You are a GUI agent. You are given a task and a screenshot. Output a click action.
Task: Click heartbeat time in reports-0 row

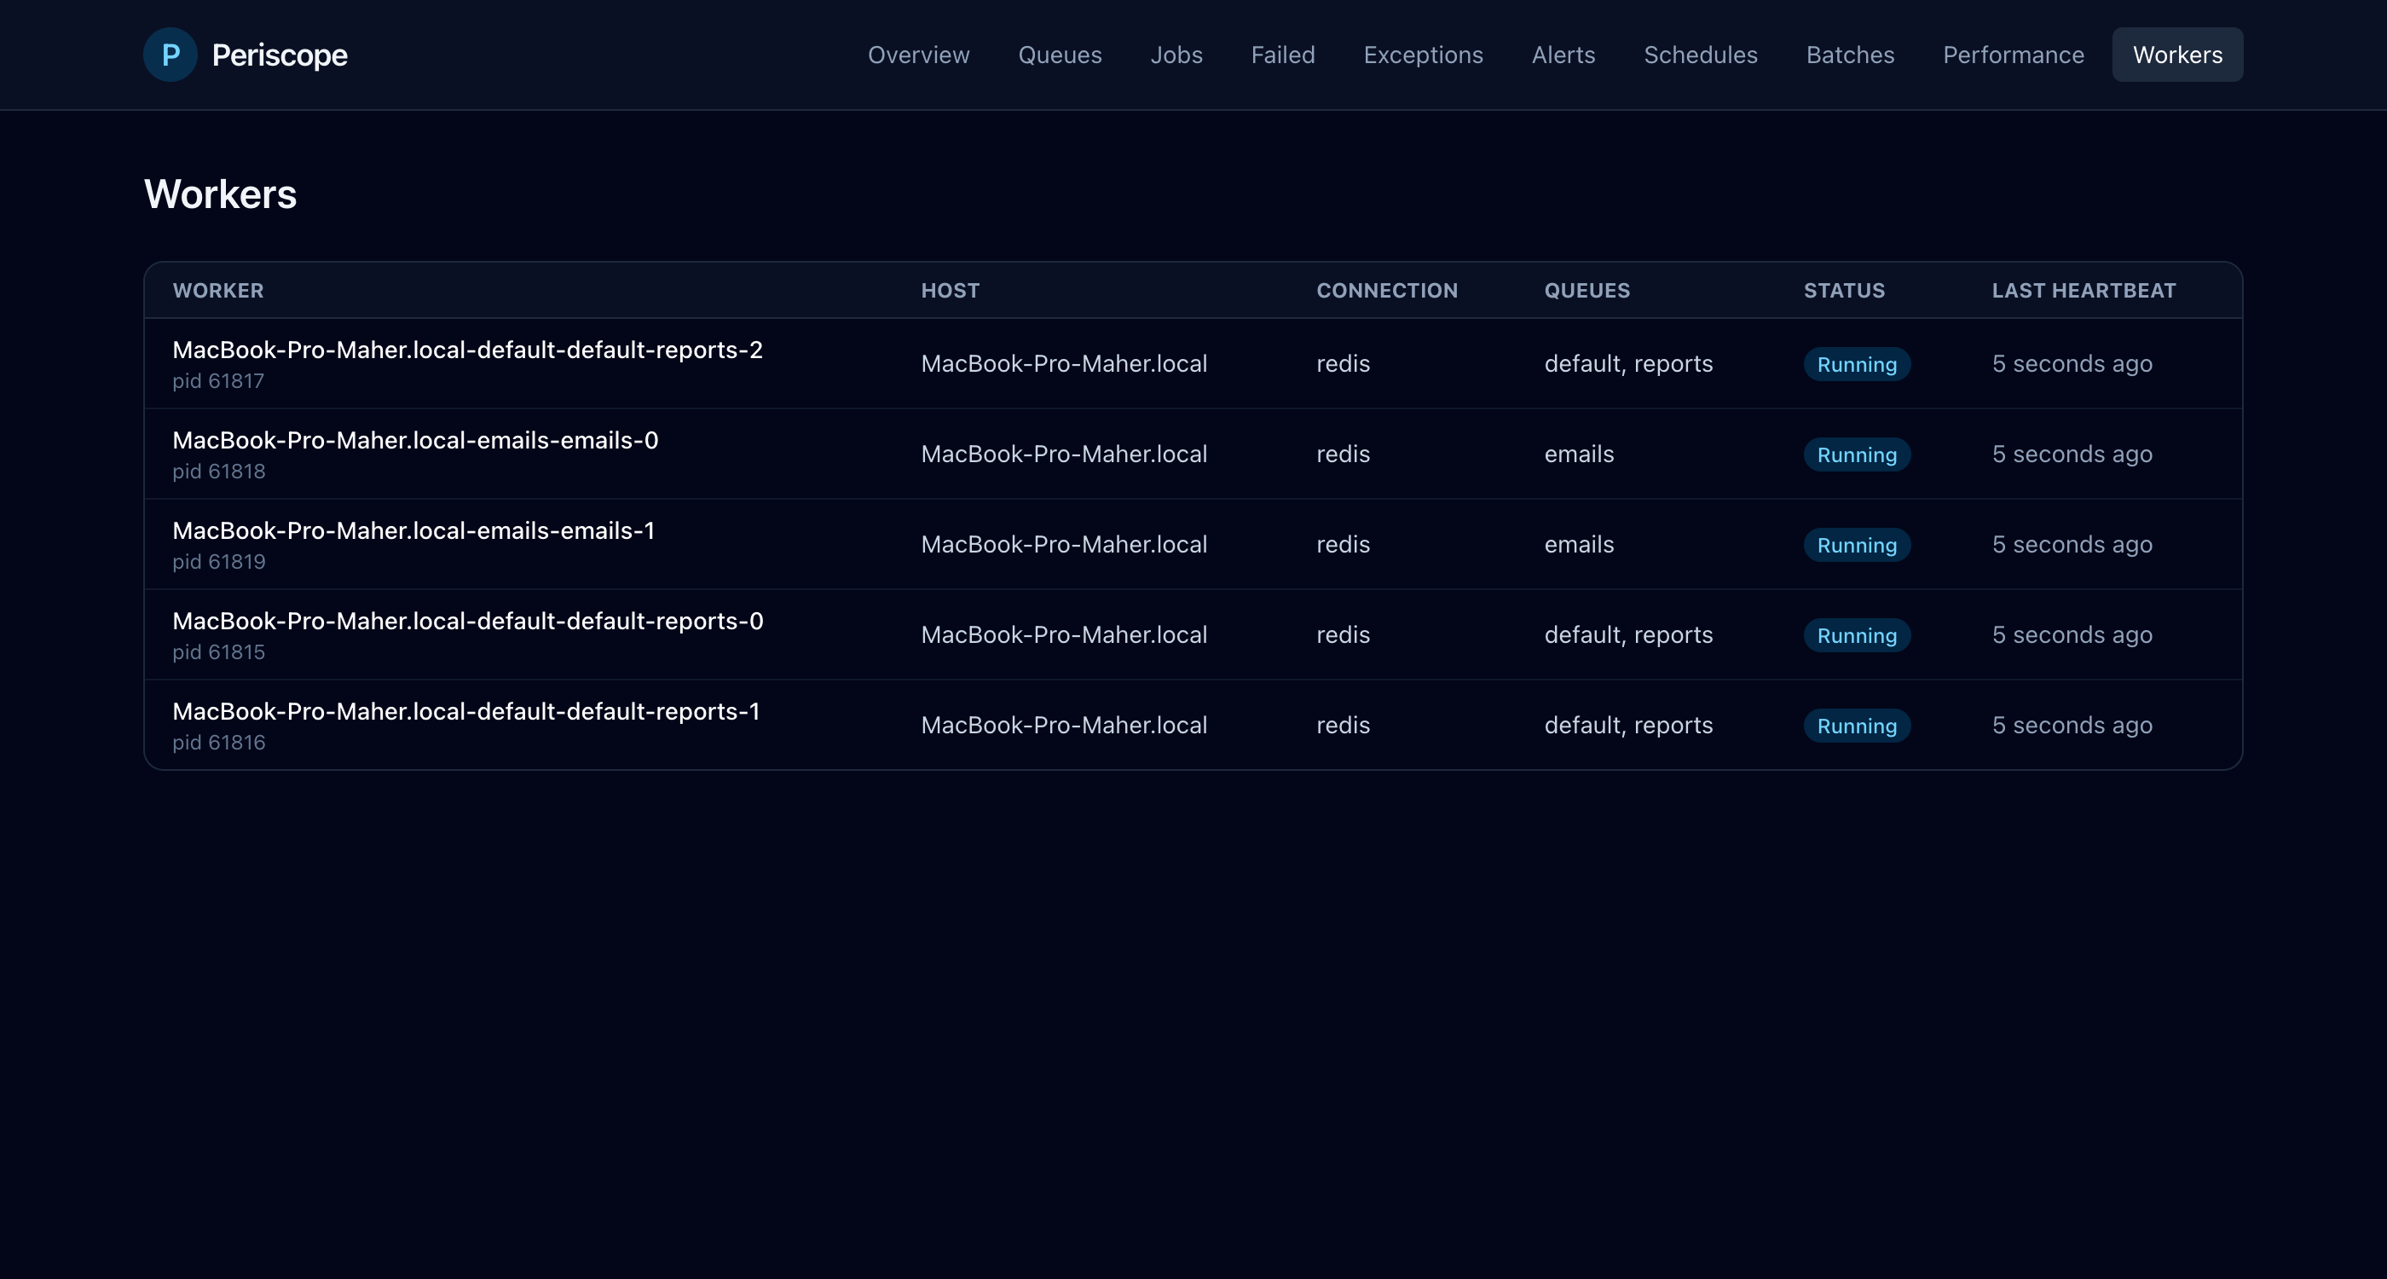click(2072, 635)
